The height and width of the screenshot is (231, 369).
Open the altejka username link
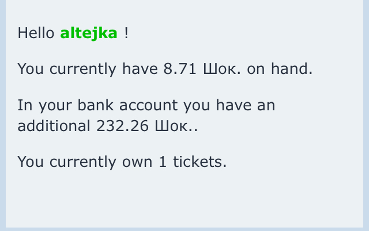pyautogui.click(x=89, y=33)
